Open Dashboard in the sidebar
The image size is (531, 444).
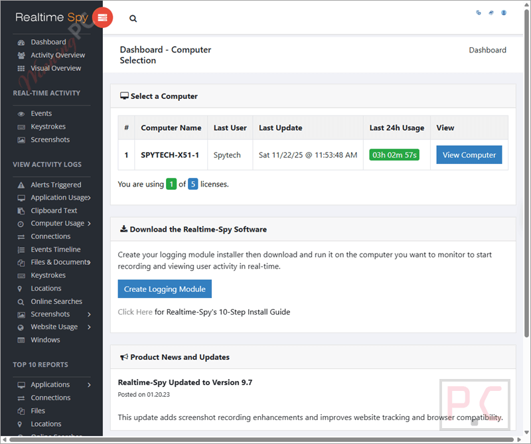click(48, 42)
